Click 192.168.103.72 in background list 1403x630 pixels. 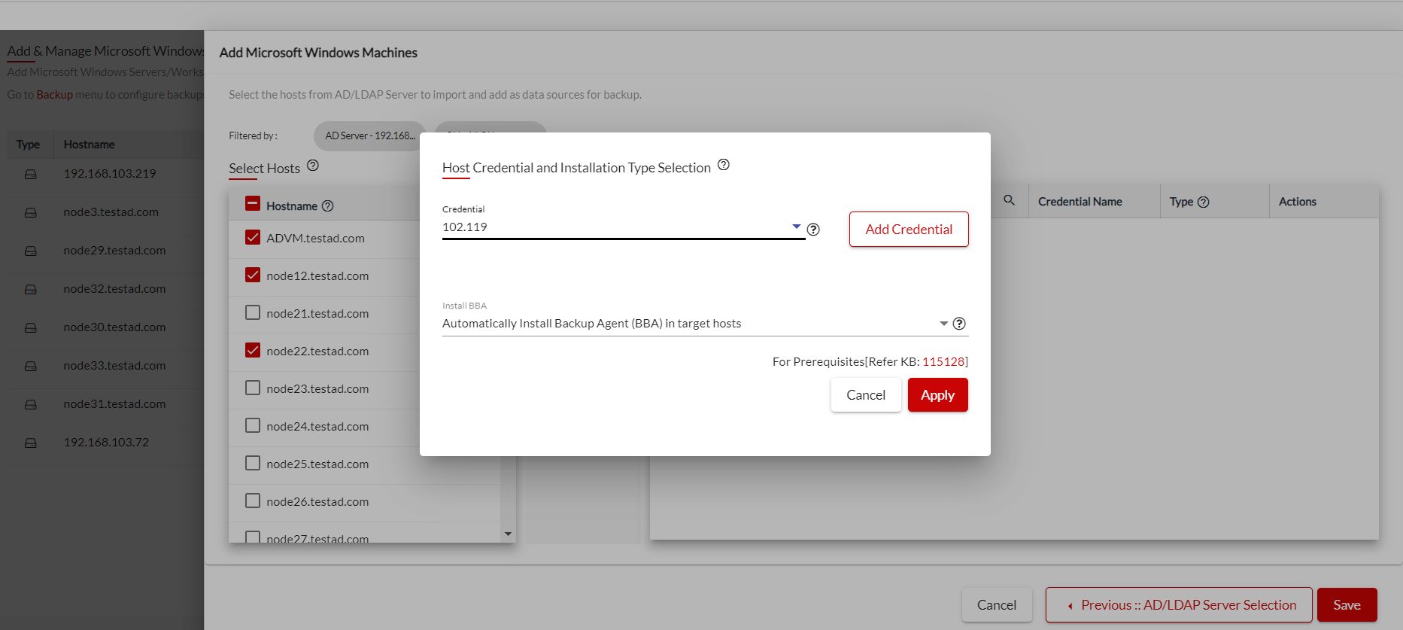(107, 443)
